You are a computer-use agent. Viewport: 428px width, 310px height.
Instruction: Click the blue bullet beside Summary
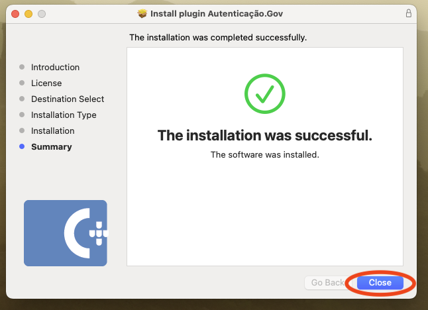pyautogui.click(x=22, y=146)
